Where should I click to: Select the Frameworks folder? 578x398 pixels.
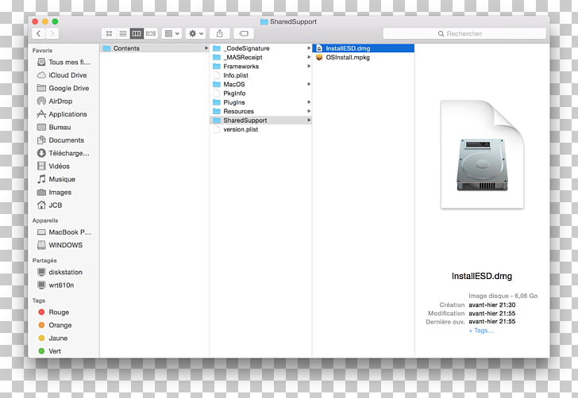[241, 67]
